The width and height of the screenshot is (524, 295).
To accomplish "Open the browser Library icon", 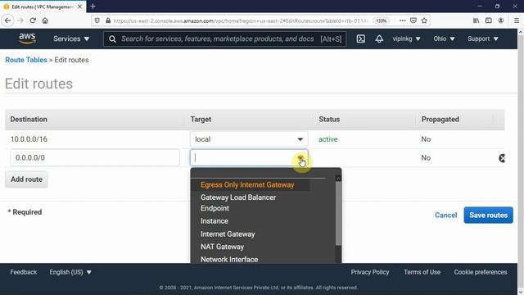I will [x=476, y=20].
